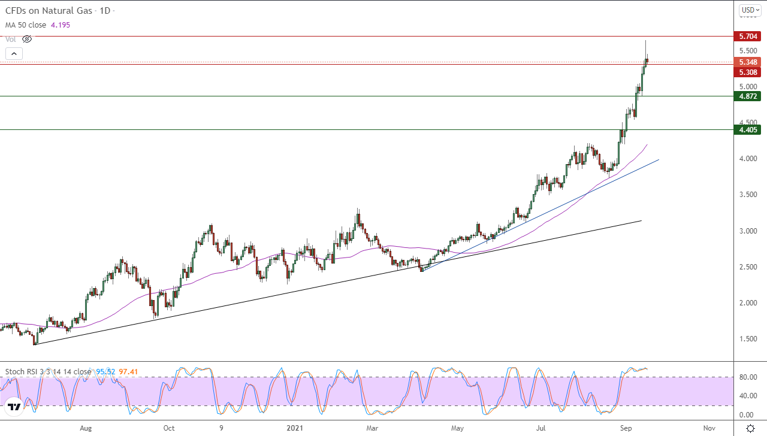Select the green horizontal line at 4.405
This screenshot has height=436, width=767.
point(367,129)
